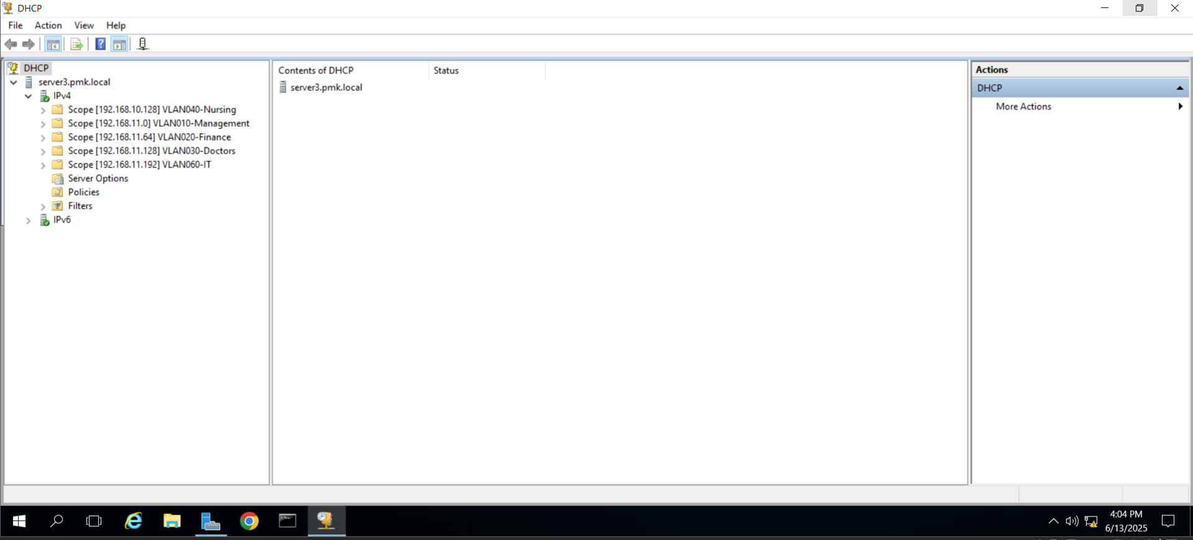
Task: Click the DHCP header in Actions pane
Action: point(1080,88)
